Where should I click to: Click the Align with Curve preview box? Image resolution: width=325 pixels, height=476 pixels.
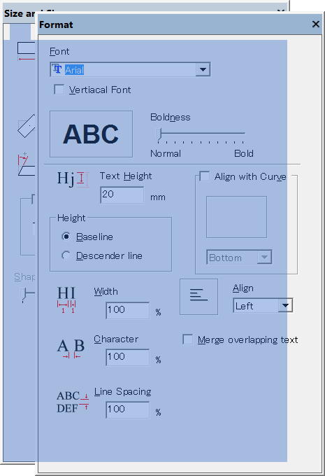click(x=236, y=217)
